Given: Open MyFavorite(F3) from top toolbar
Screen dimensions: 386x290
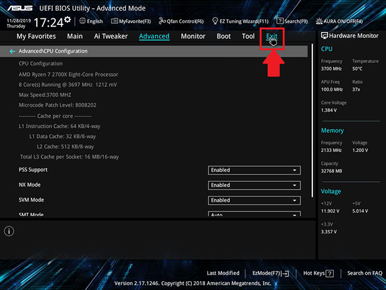Looking at the screenshot, I should pyautogui.click(x=130, y=21).
